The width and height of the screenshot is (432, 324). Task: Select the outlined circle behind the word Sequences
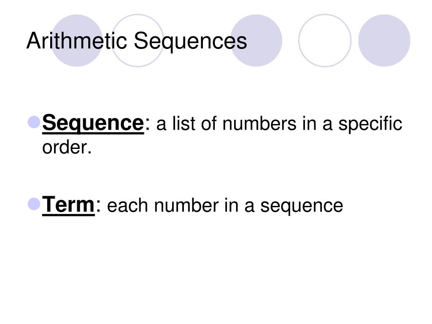[x=138, y=40]
